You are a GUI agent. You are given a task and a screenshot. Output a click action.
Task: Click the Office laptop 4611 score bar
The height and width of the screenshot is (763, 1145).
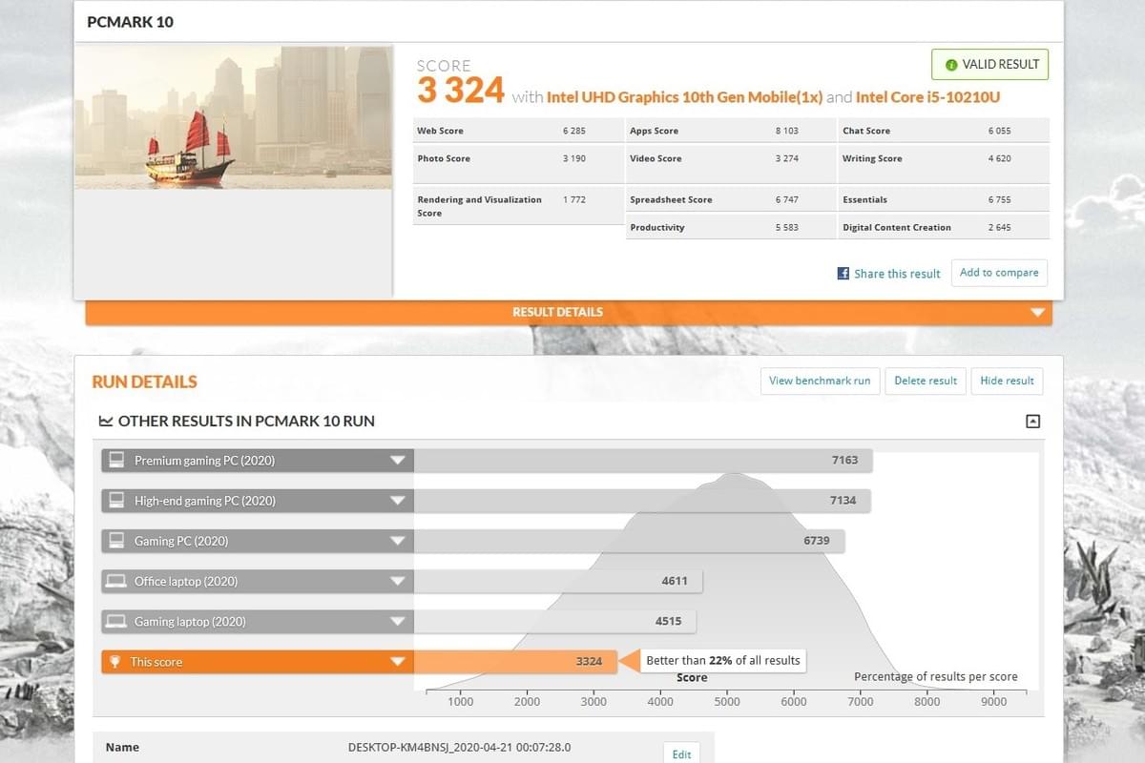click(x=558, y=581)
